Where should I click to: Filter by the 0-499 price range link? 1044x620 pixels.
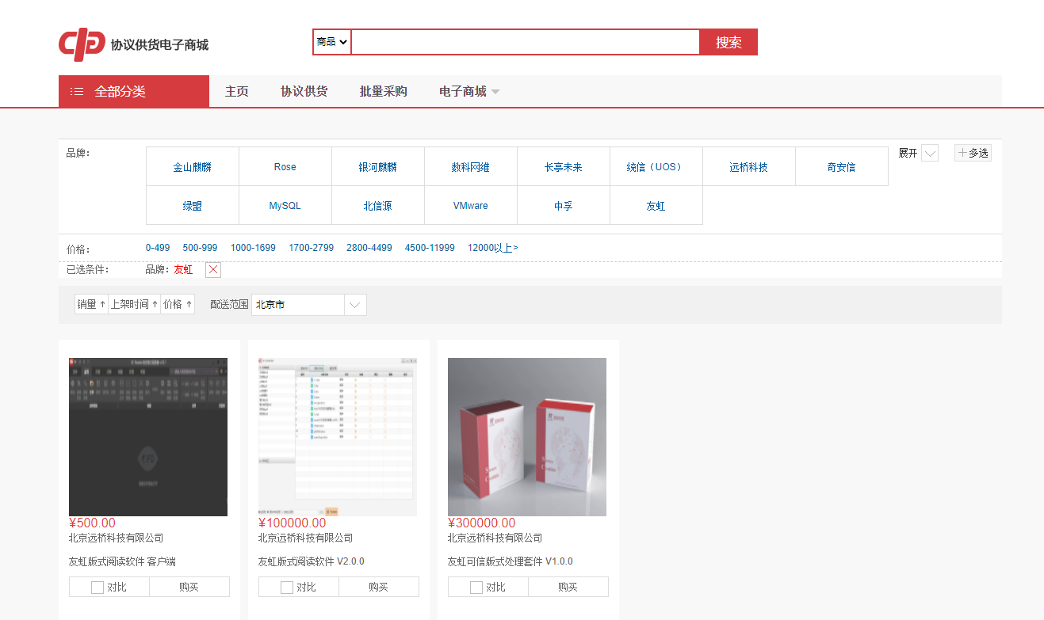coord(157,247)
